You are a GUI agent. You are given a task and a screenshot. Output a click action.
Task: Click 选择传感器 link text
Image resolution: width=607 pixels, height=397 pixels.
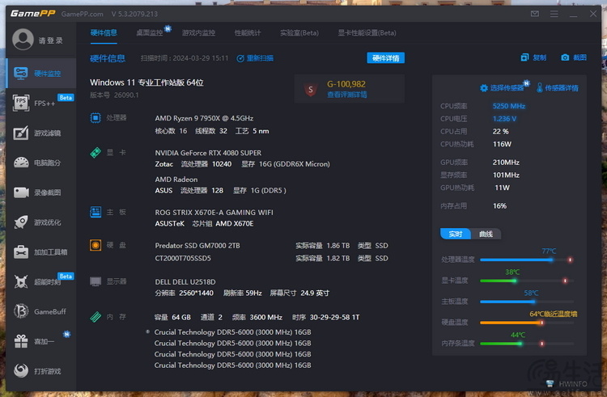pos(507,88)
